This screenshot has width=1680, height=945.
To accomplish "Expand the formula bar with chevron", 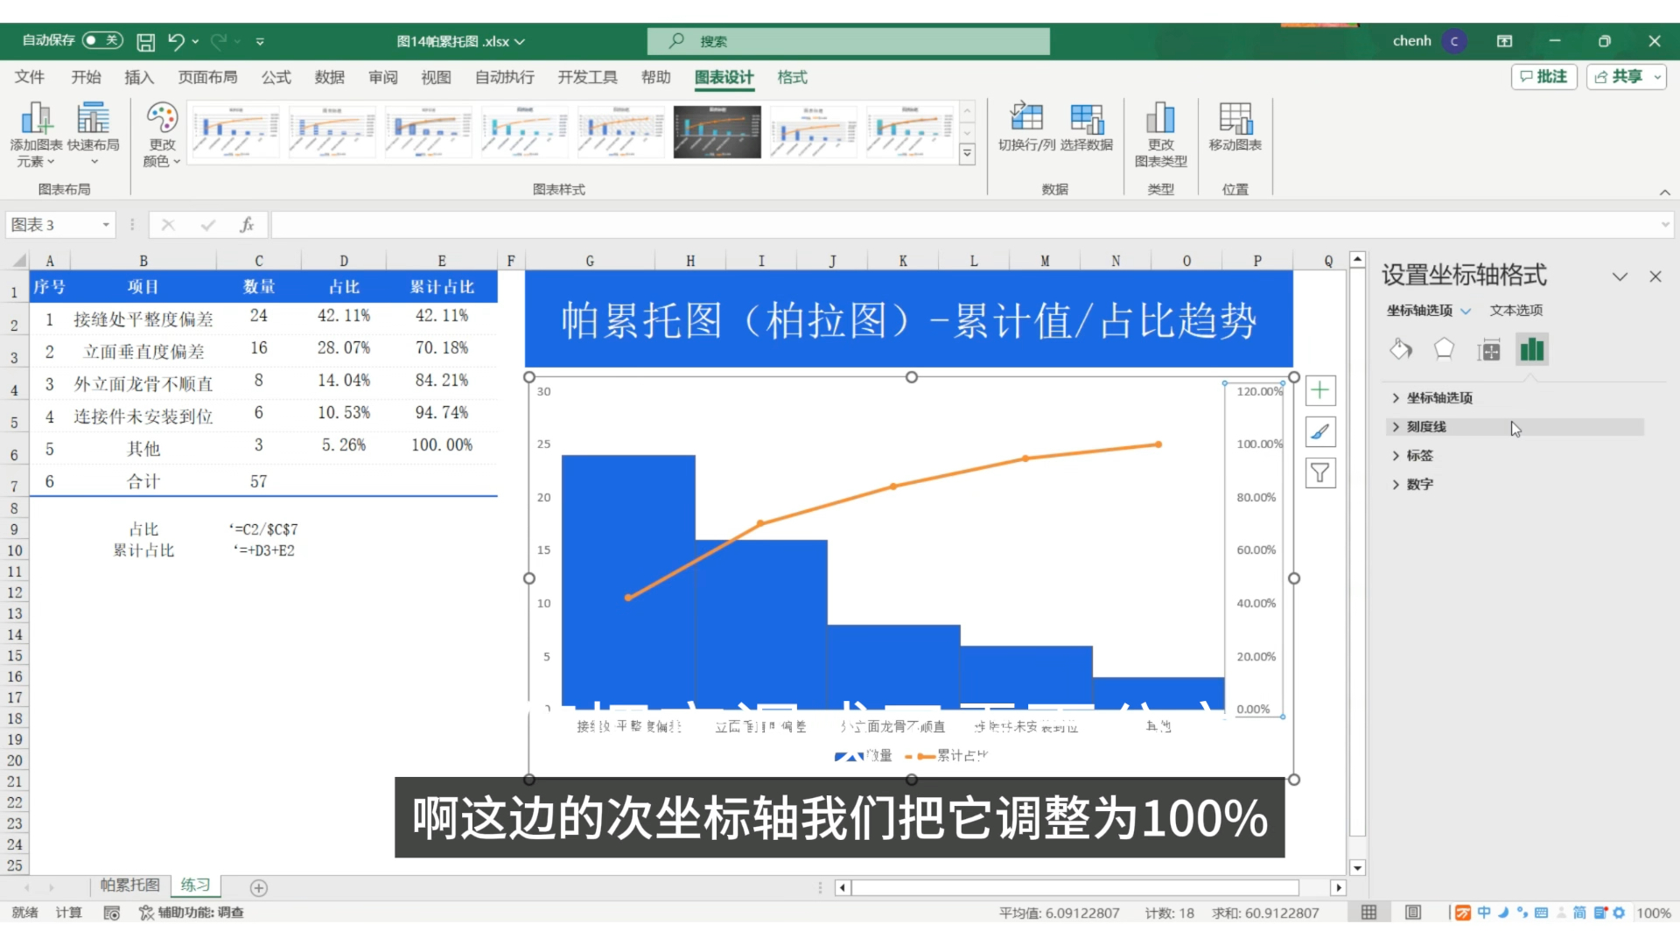I will 1665,225.
